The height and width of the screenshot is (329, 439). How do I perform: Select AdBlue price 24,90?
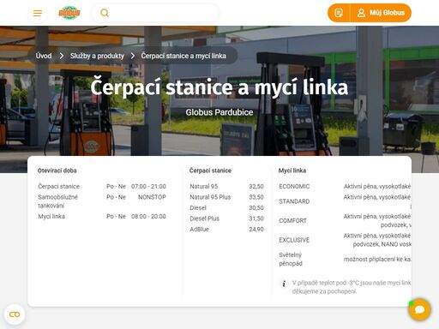pos(256,229)
